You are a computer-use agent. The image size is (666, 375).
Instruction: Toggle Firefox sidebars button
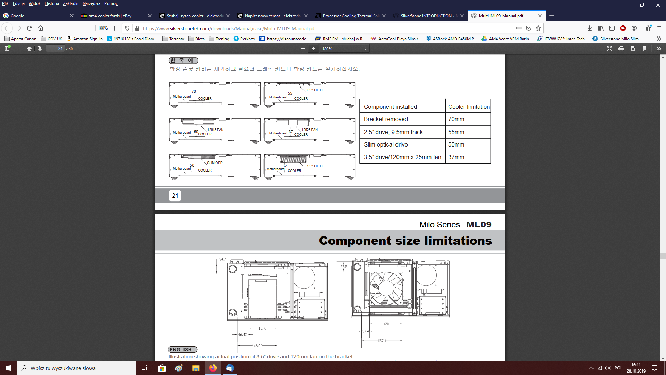[612, 28]
